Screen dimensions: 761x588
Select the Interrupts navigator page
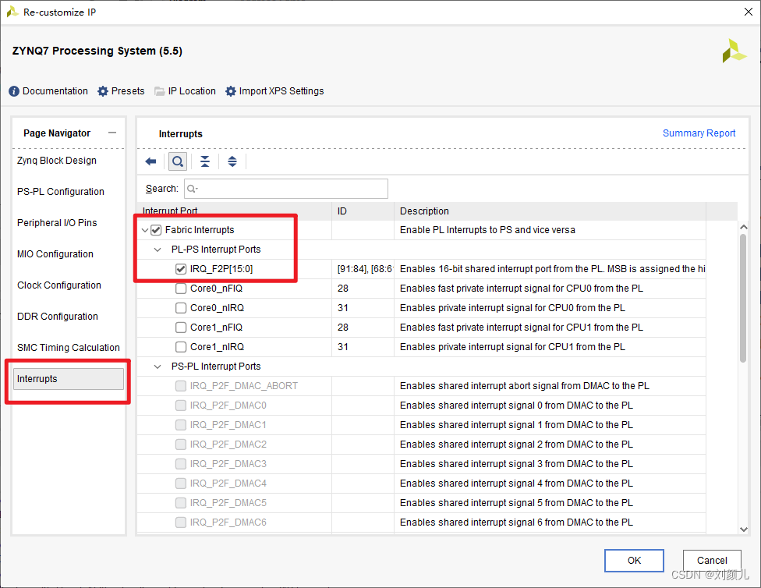(69, 379)
